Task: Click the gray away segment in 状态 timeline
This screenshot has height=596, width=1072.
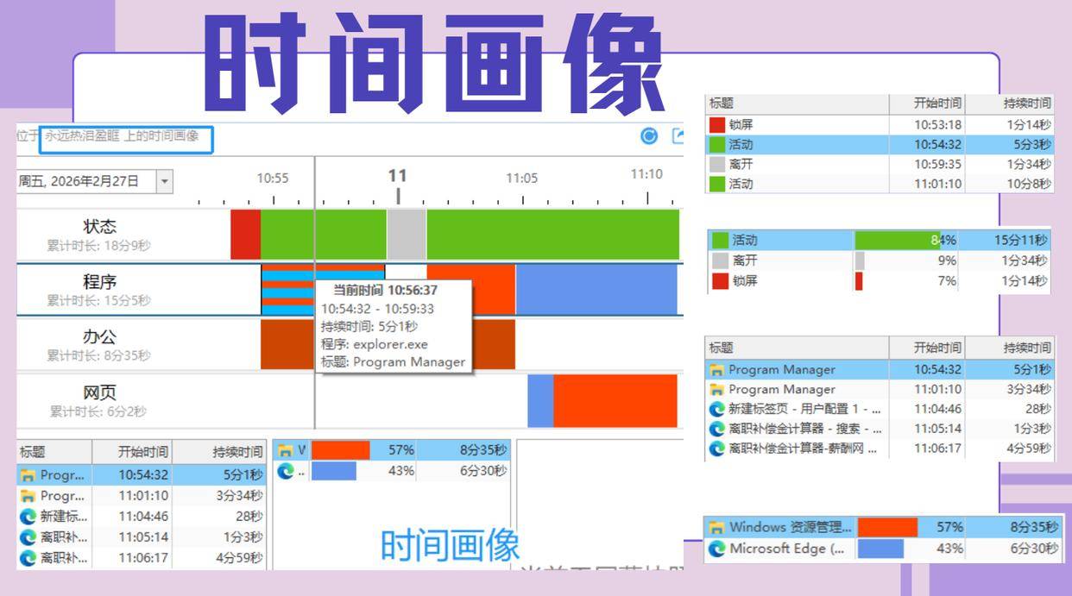Action: (406, 234)
